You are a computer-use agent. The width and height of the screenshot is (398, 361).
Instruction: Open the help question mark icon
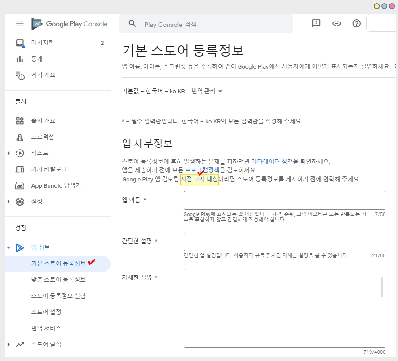[357, 24]
